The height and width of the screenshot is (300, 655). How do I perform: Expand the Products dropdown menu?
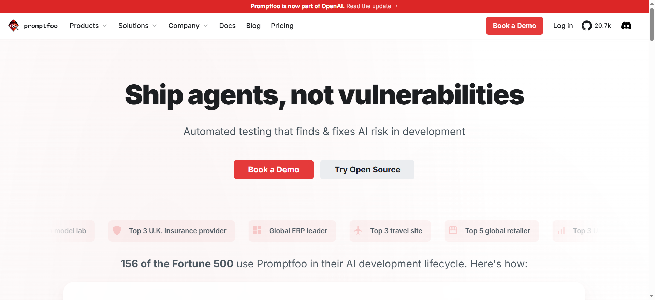pyautogui.click(x=88, y=26)
